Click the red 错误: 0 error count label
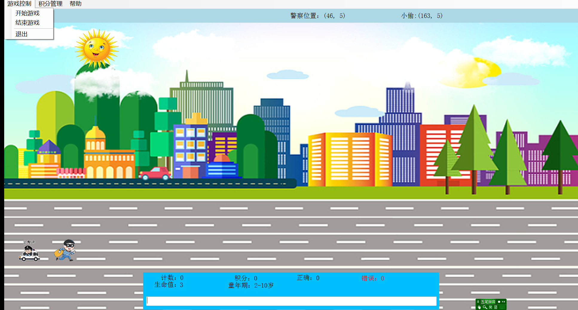This screenshot has width=578, height=310. click(373, 278)
